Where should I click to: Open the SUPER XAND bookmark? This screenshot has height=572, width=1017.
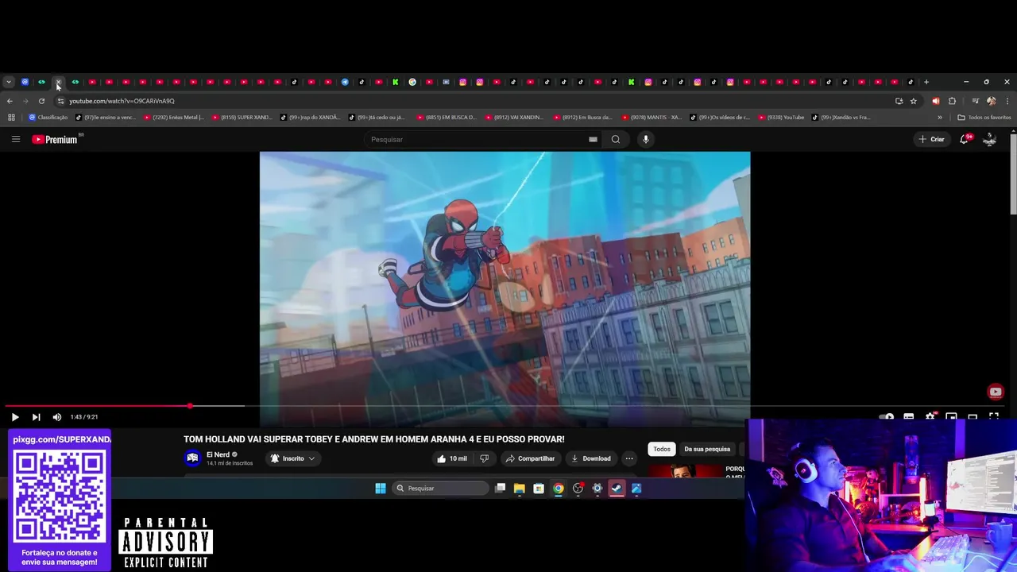point(242,118)
